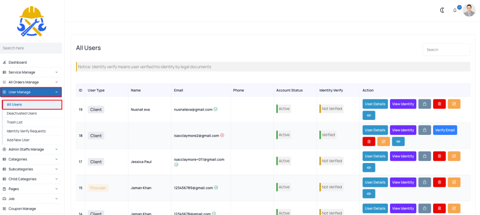Viewport: 480px width, 215px height.
Task: View Identity for Nusnat eva
Action: coord(403,104)
